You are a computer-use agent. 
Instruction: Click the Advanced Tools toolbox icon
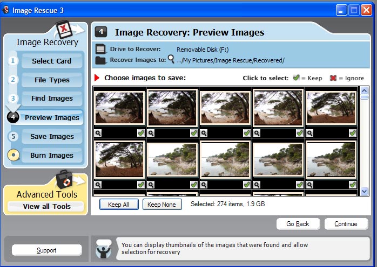[x=64, y=179]
